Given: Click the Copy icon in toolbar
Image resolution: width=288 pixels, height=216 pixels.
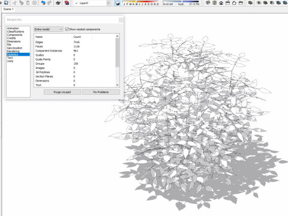Looking at the screenshot, I should 21,3.
